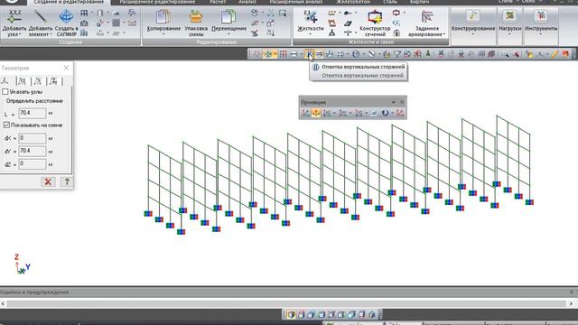
Task: Click the last view icon in bottom toolbar
Action: tap(371, 314)
